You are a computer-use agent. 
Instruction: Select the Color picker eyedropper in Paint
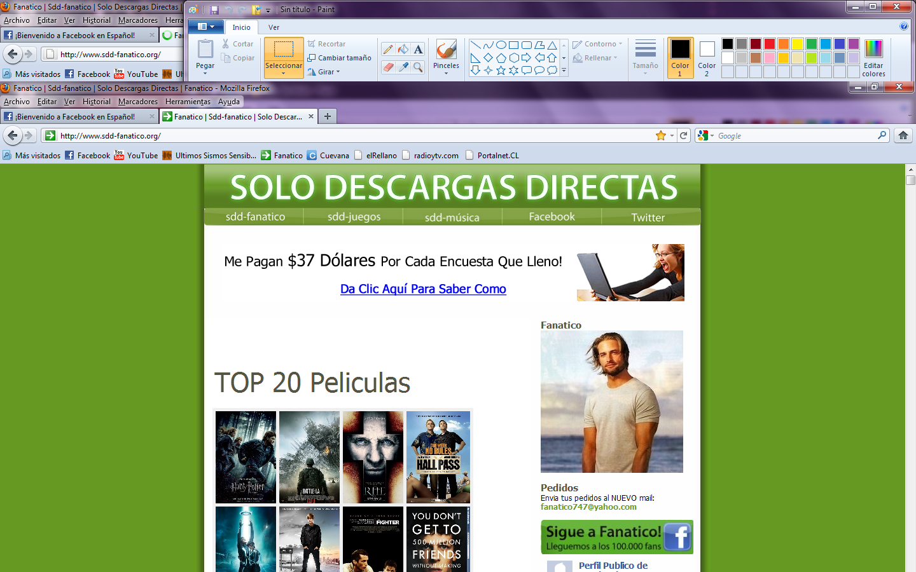403,67
